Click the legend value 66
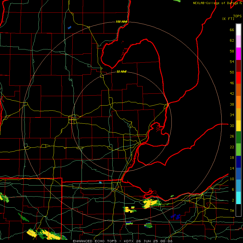Image resolution: width=243 pixels, height=243 pixels. pos(232,30)
